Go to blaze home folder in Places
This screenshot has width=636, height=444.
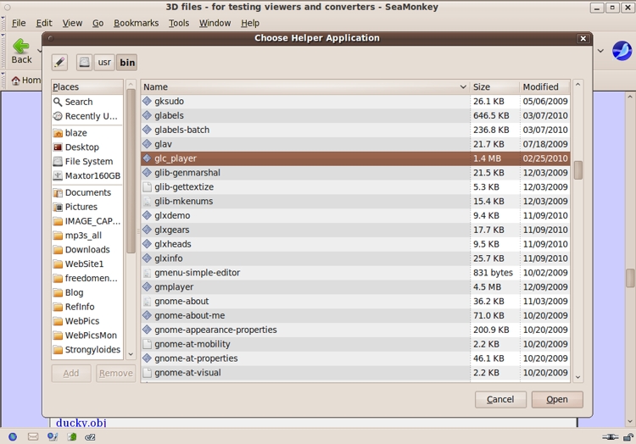point(75,133)
